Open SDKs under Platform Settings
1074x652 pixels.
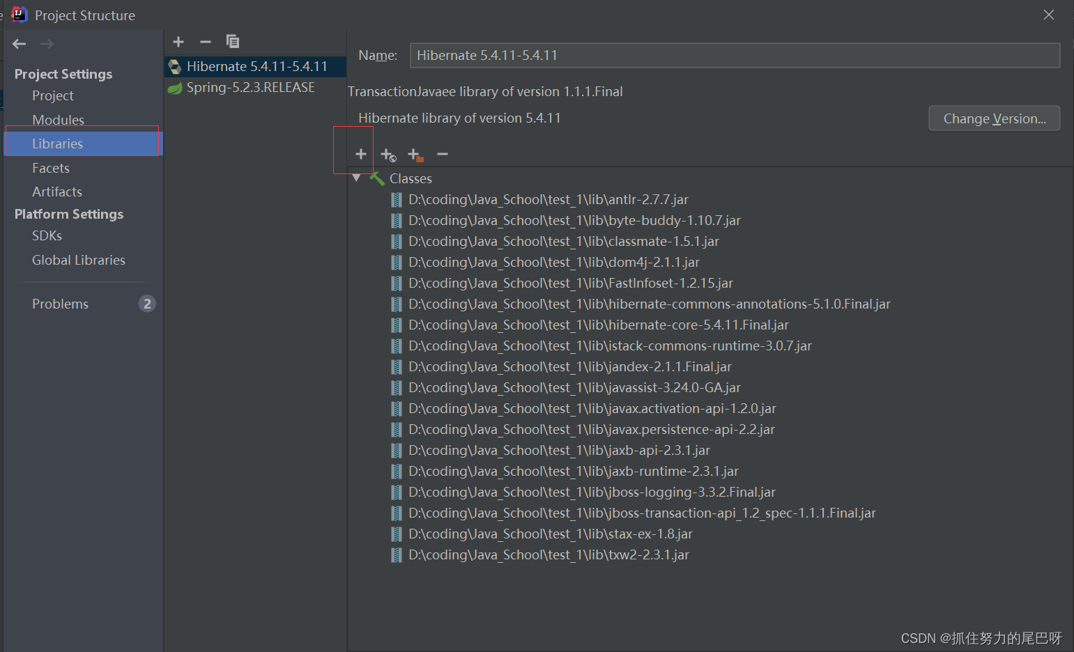click(47, 235)
